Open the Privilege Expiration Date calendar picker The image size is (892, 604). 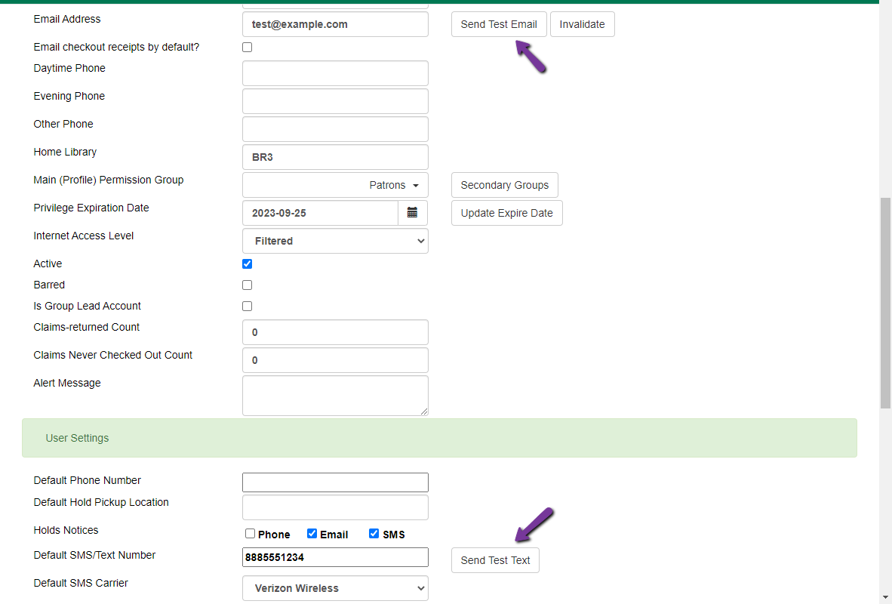point(413,213)
